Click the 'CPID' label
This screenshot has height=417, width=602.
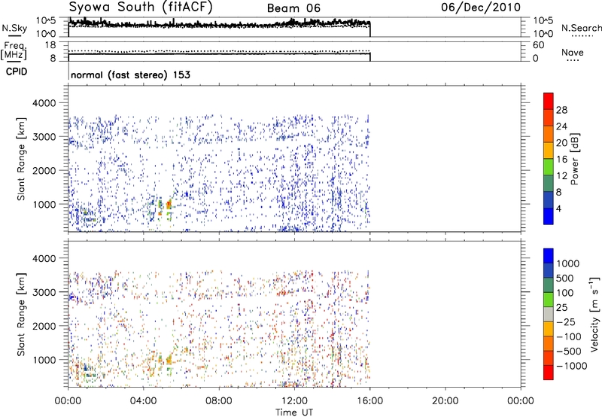pyautogui.click(x=17, y=72)
